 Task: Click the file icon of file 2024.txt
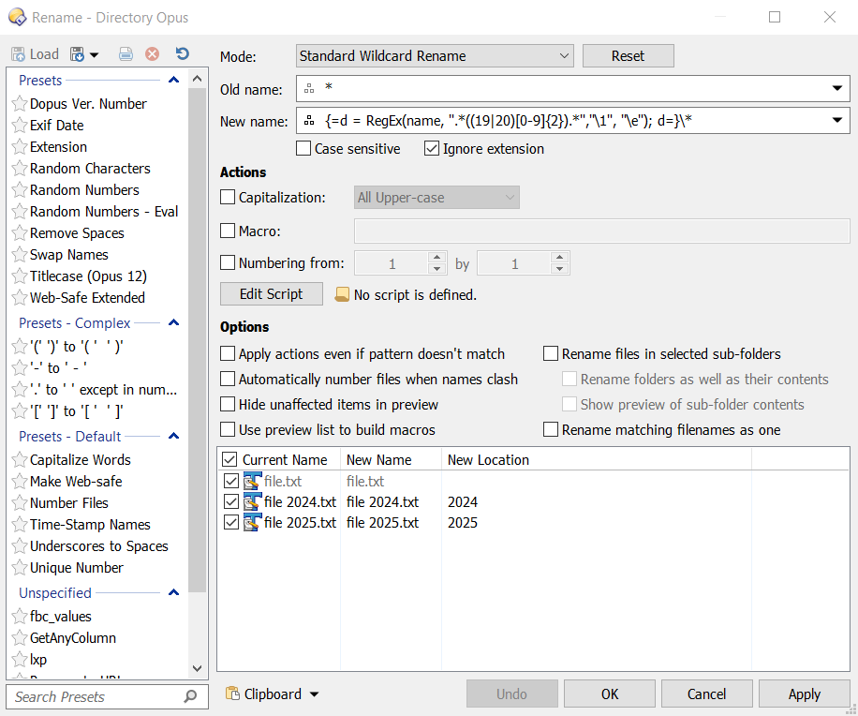pos(252,502)
